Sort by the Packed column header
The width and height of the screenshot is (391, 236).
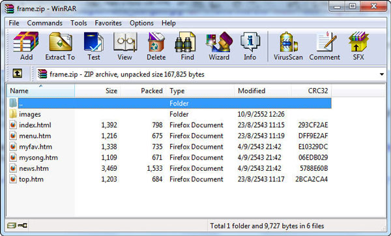(143, 91)
